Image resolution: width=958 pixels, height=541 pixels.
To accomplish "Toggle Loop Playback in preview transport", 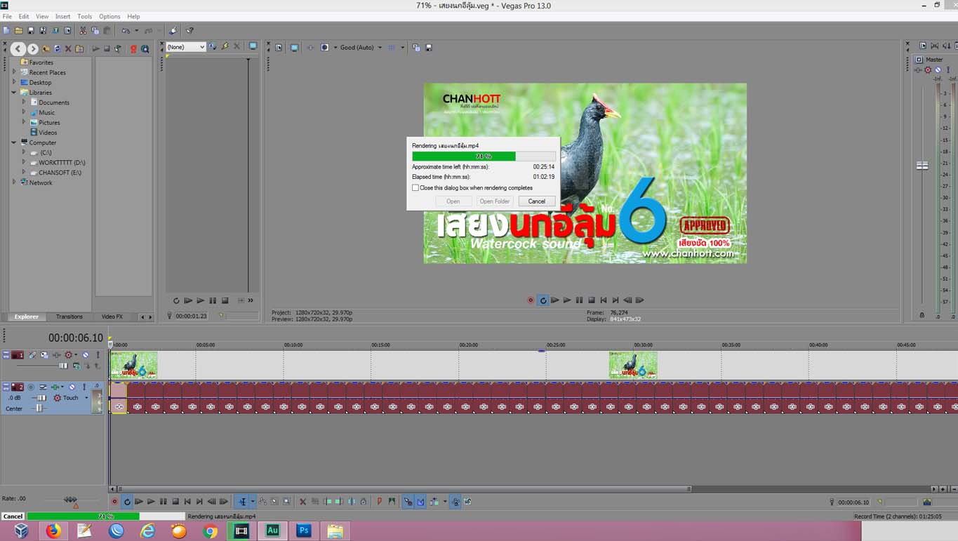I will [x=543, y=300].
